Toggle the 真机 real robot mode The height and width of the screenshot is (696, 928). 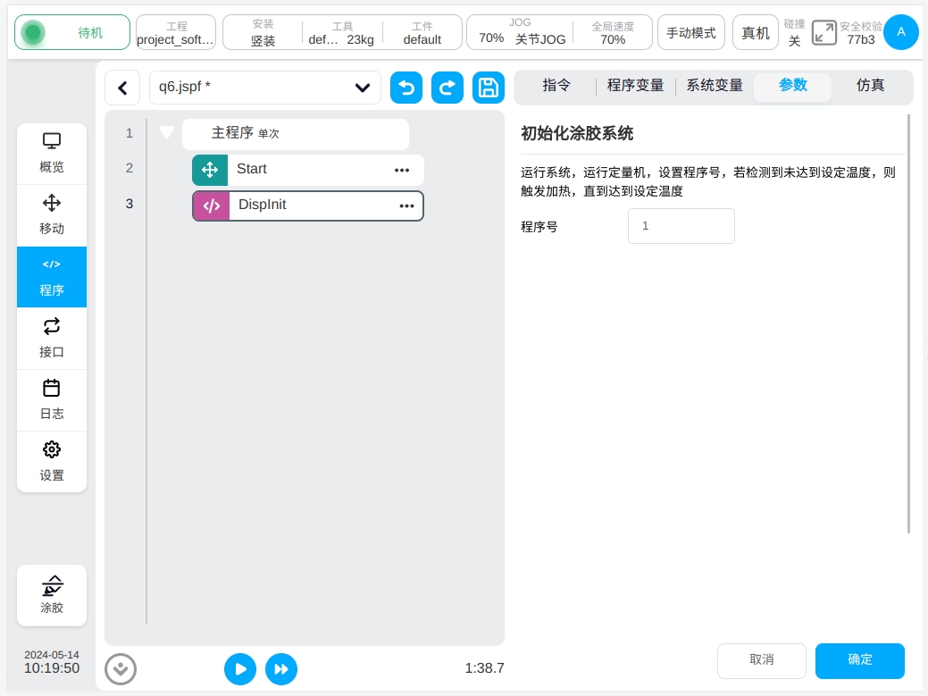pos(756,33)
